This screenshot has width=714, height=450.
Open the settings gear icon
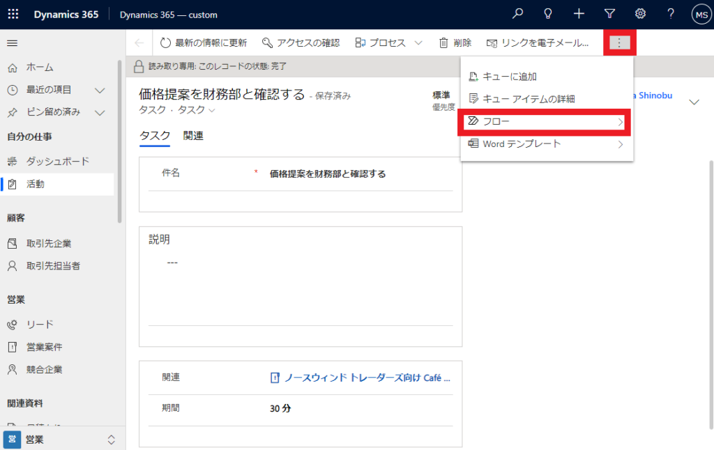640,14
